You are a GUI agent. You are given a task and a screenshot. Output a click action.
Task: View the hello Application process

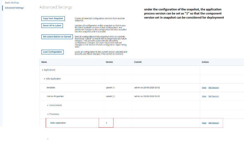pos(204,123)
